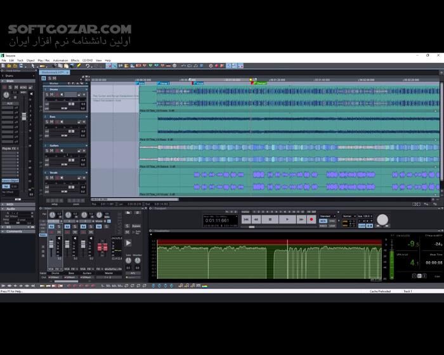Click the Bass mixer channel pan knob
The width and height of the screenshot is (444, 355).
[x=69, y=215]
